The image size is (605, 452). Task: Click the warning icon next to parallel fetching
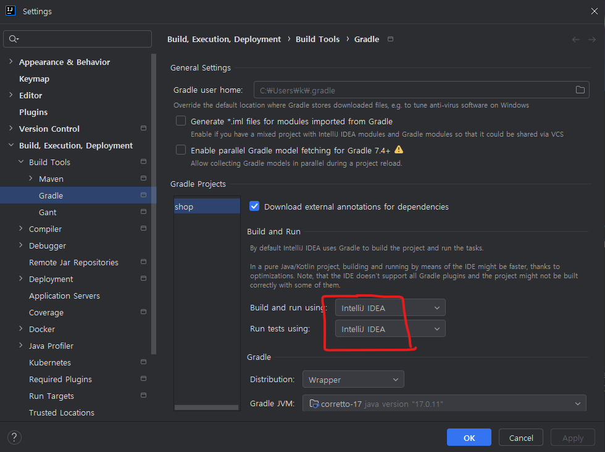coord(398,150)
